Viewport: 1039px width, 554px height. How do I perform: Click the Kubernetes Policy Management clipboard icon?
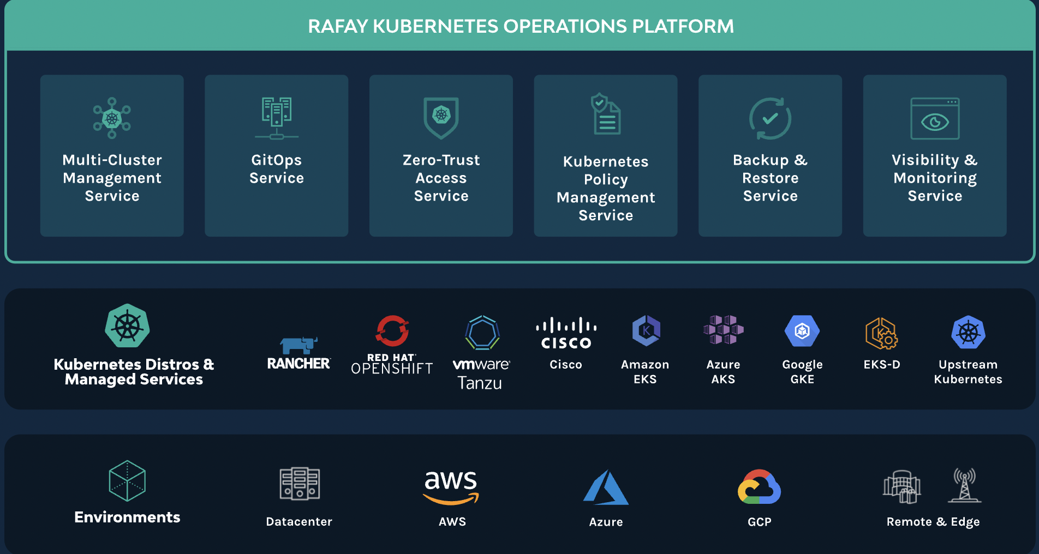(x=606, y=113)
